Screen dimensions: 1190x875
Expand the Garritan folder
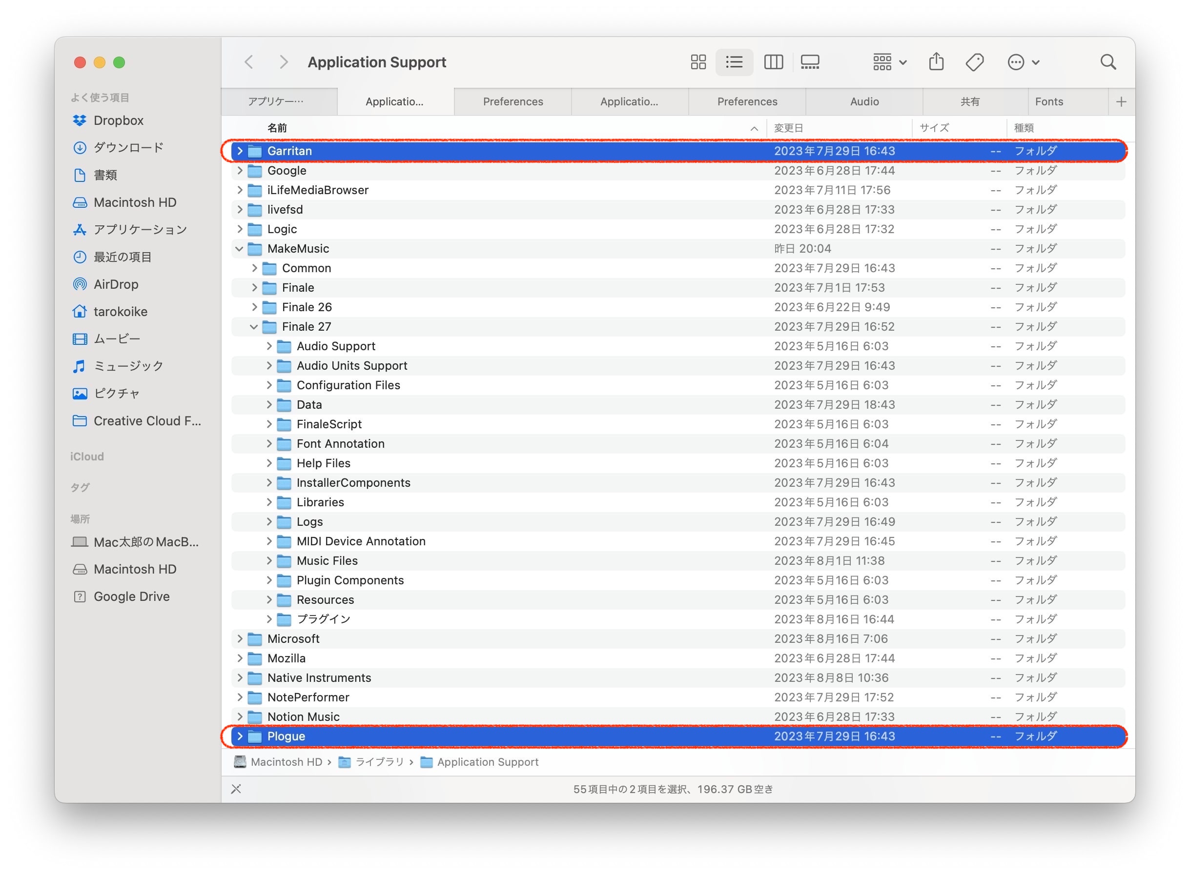(240, 151)
